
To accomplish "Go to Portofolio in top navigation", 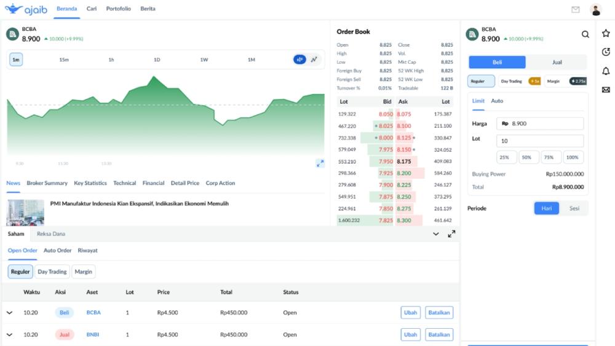I will (x=119, y=9).
